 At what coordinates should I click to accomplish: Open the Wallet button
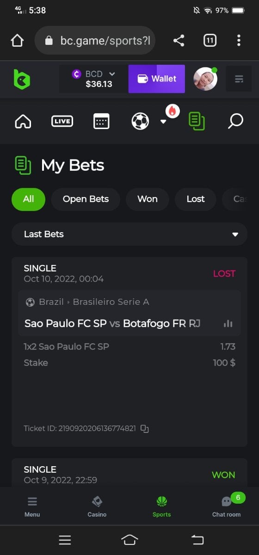pos(157,79)
